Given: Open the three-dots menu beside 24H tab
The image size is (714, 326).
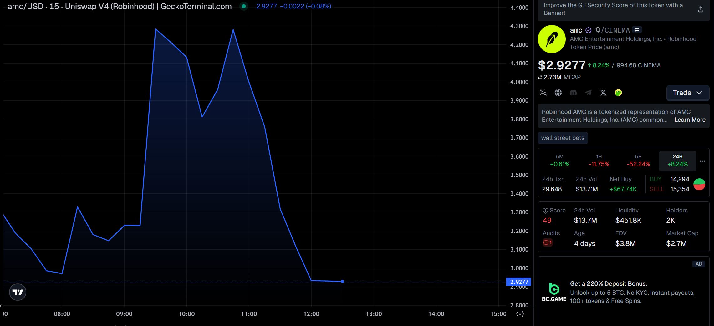Looking at the screenshot, I should click(x=702, y=161).
